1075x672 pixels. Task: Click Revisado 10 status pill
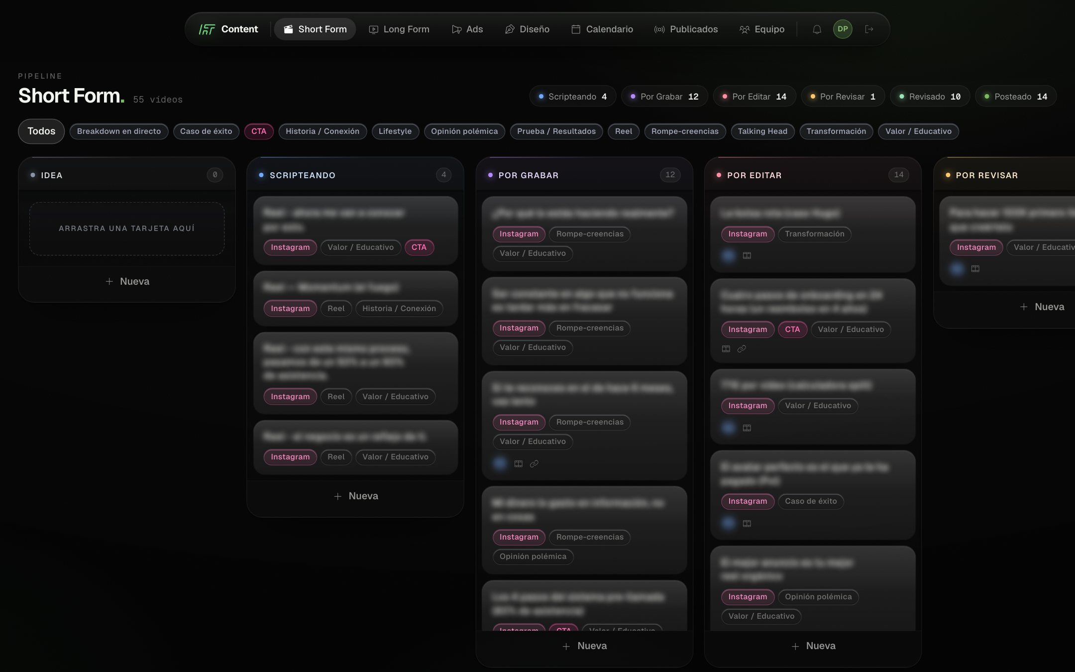pyautogui.click(x=930, y=97)
